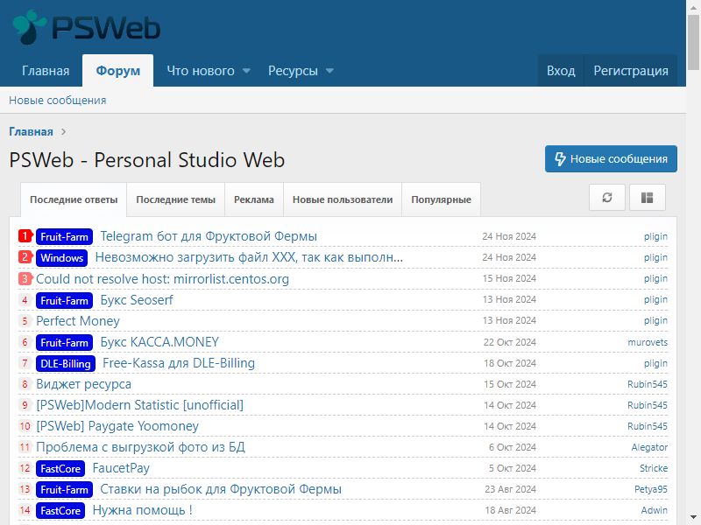Open the Букс KACCA.MONEY thread
Viewport: 701px width, 525px height.
pos(159,342)
